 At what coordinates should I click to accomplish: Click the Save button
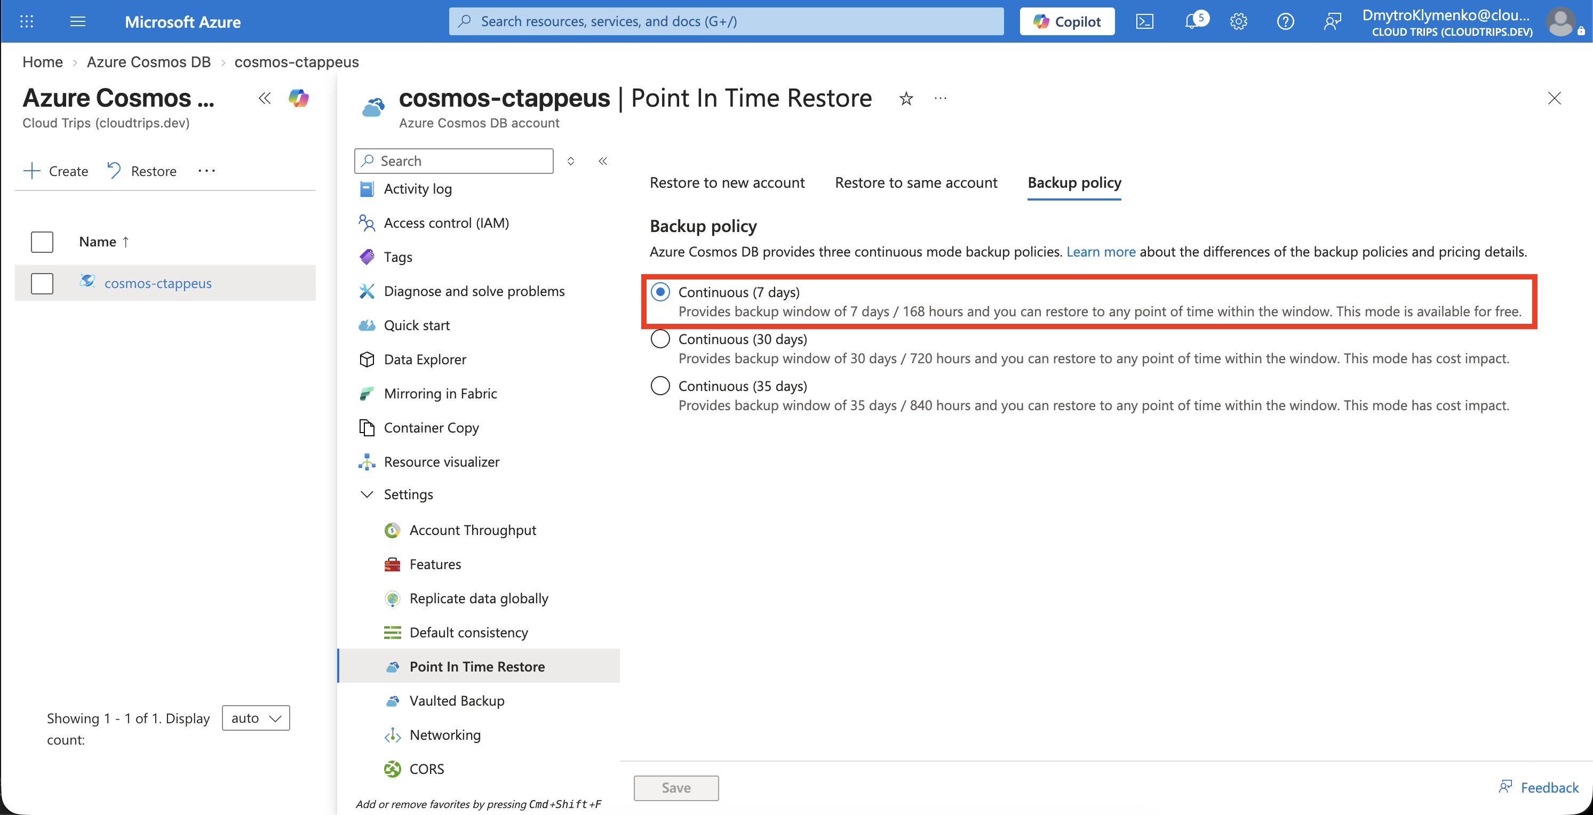tap(676, 788)
